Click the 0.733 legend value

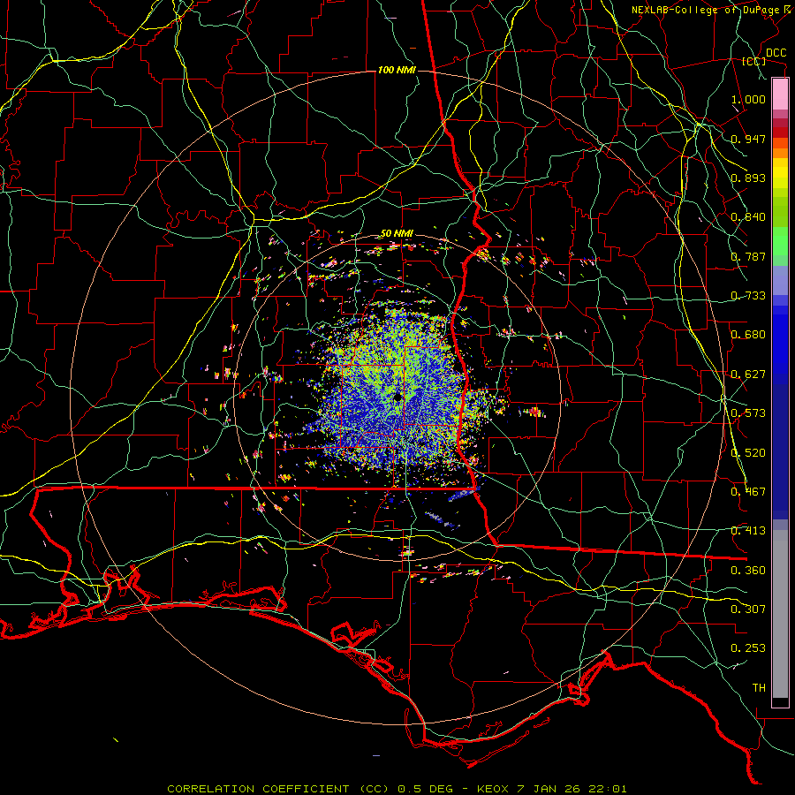click(x=748, y=296)
